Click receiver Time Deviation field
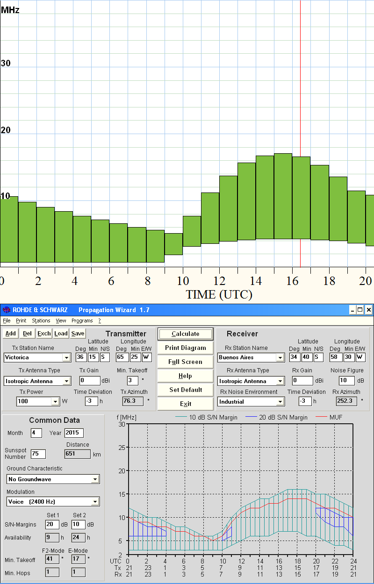The image size is (374, 584). tap(305, 401)
